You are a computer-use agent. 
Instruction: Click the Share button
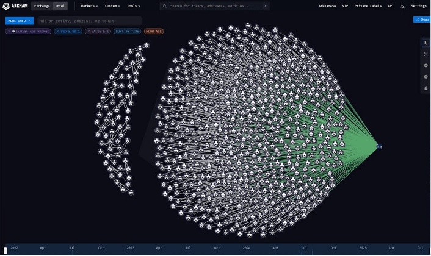tap(421, 20)
